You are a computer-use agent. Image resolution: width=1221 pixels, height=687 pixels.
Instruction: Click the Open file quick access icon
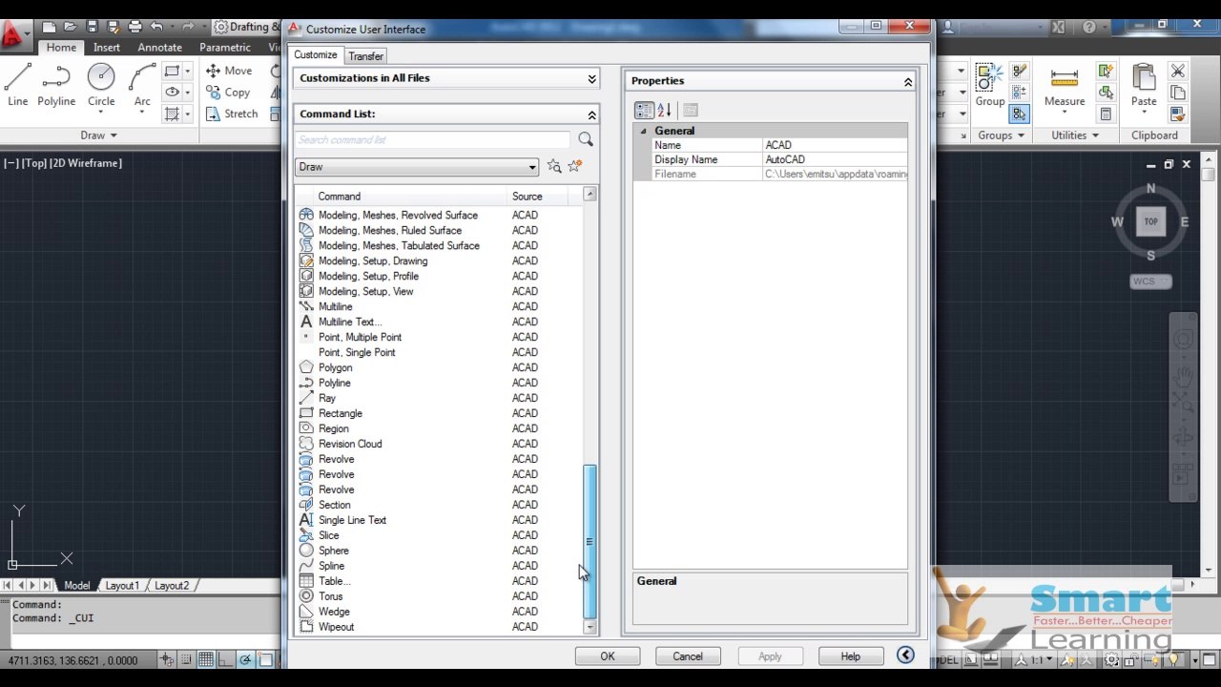point(71,28)
